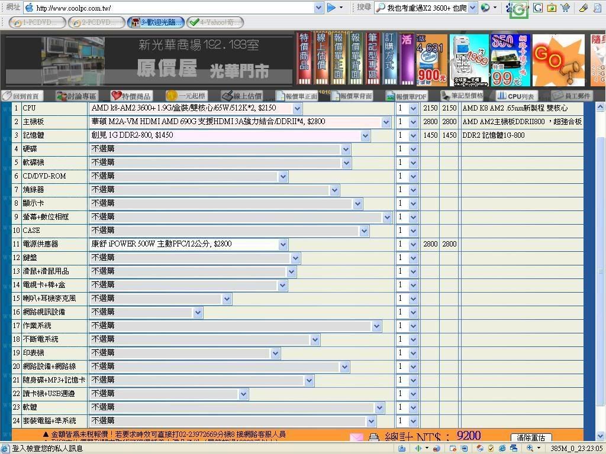Click the download icon in the status bar
This screenshot has width=606, height=454.
click(402, 448)
